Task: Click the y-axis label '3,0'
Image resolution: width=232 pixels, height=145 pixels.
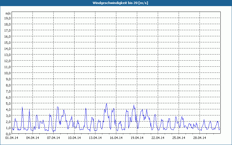Action: [8, 116]
